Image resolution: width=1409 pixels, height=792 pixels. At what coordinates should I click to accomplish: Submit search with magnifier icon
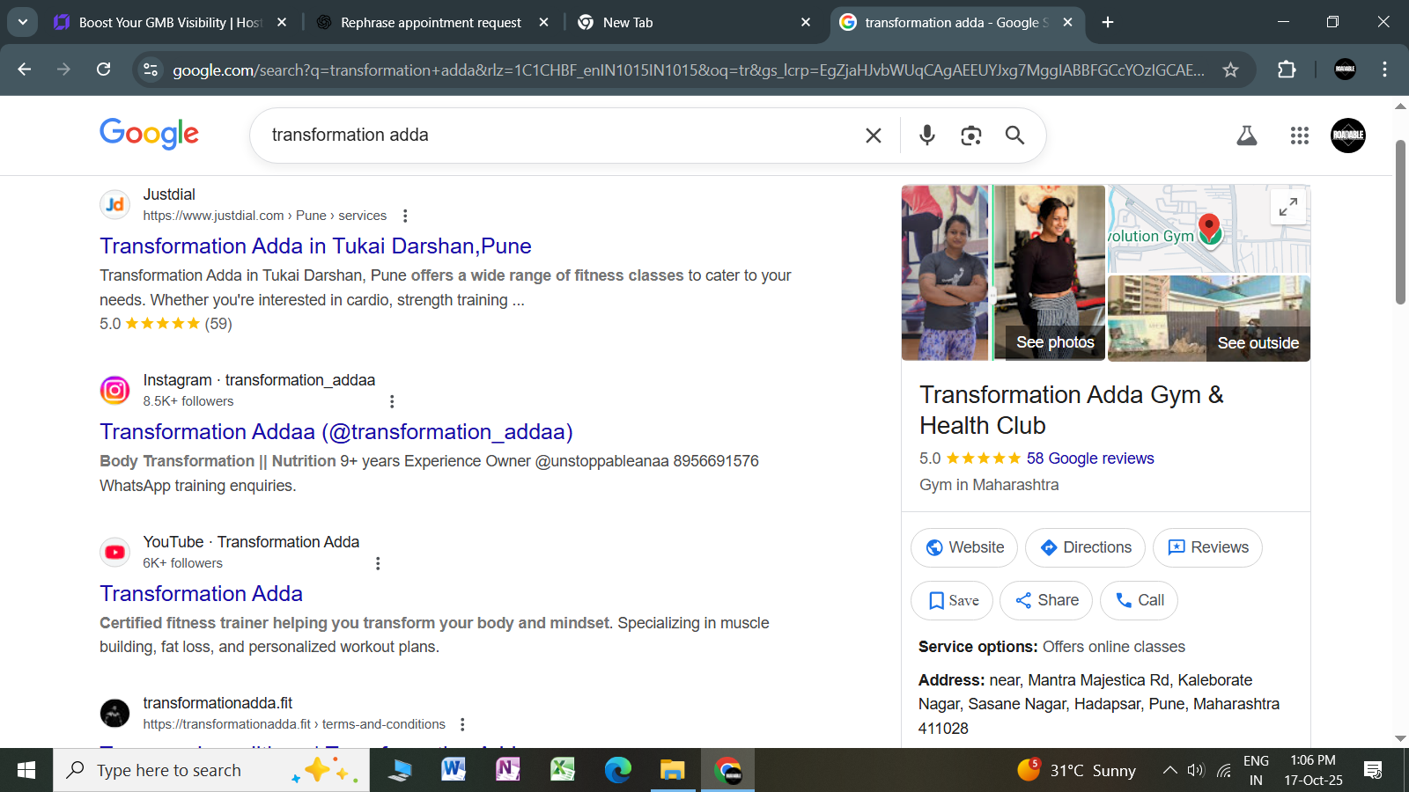1014,135
